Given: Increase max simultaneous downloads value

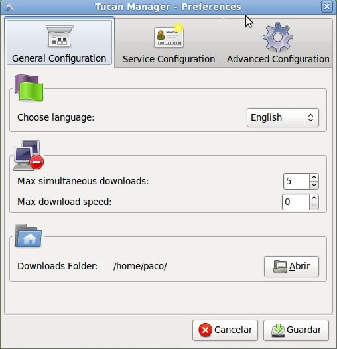Looking at the screenshot, I should click(x=314, y=178).
